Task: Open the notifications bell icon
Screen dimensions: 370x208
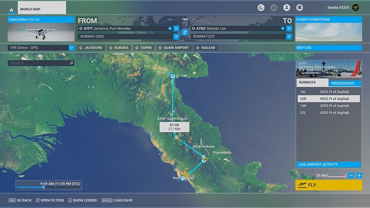Action: click(299, 8)
